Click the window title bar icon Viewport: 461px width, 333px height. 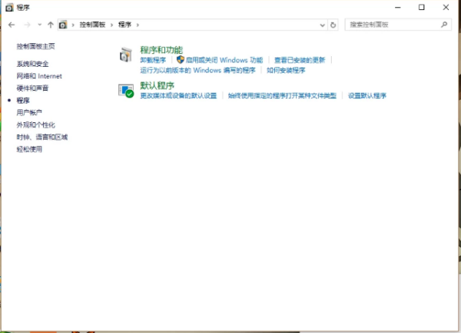[9, 8]
